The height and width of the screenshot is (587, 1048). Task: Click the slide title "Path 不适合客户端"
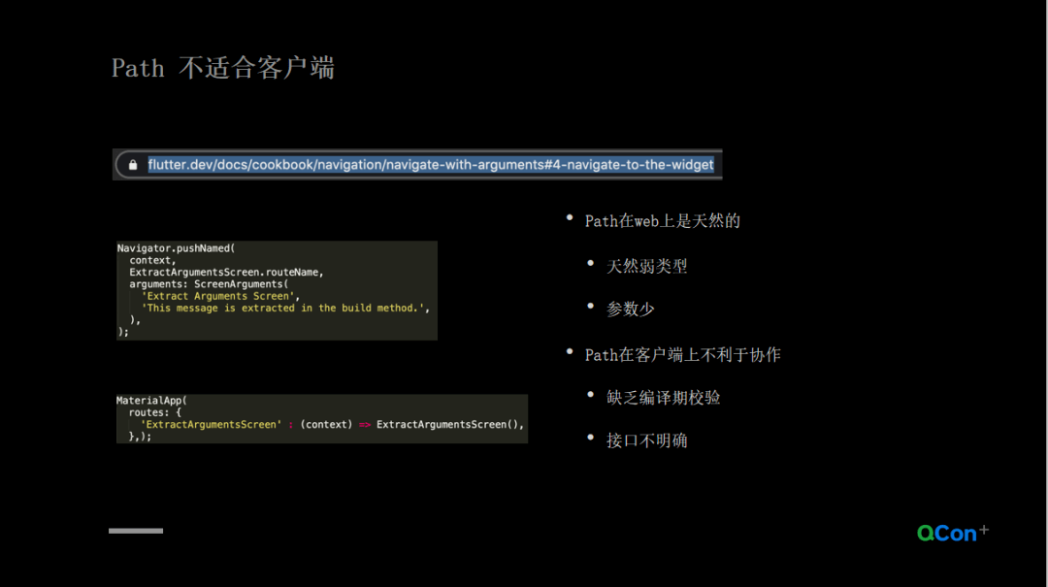point(222,68)
